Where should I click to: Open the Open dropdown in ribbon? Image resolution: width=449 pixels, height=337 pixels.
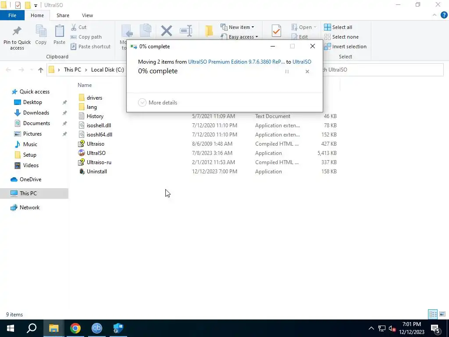coord(304,27)
